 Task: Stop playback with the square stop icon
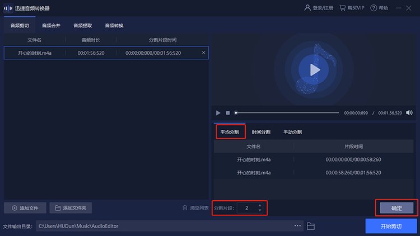click(228, 113)
